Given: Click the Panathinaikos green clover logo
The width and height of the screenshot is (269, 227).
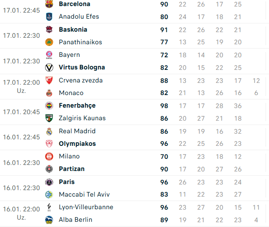Looking at the screenshot, I should pos(49,42).
